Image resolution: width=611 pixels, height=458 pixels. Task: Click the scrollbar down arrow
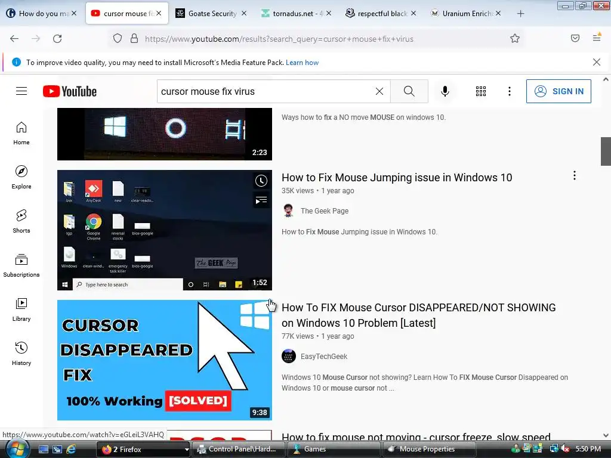click(x=606, y=435)
